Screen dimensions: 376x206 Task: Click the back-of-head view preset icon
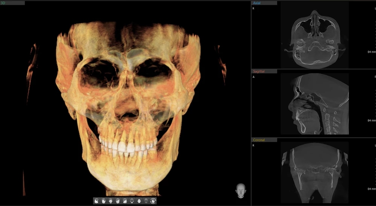click(132, 201)
